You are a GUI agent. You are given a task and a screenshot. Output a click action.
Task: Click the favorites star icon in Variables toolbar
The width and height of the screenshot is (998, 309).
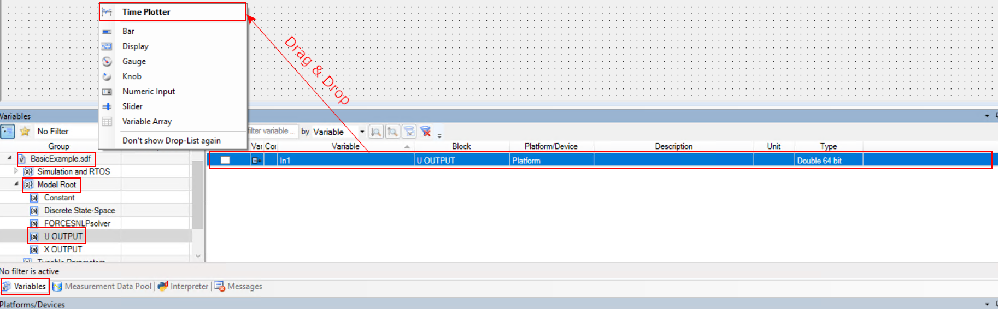point(25,132)
